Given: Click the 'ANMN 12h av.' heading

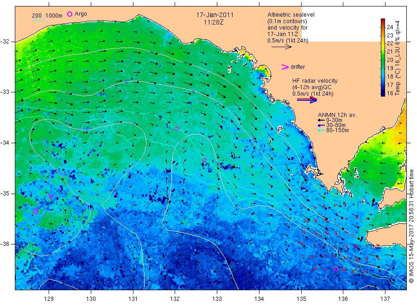Looking at the screenshot, I should click(x=337, y=115).
